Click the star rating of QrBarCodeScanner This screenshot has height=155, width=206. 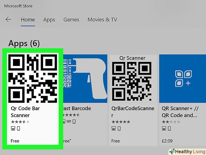coord(121,122)
